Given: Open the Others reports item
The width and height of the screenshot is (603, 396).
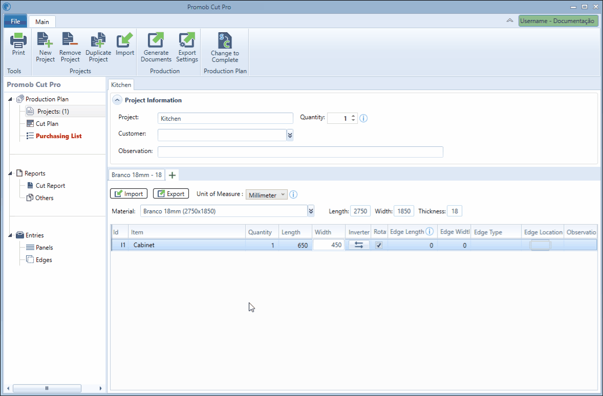Looking at the screenshot, I should [44, 197].
